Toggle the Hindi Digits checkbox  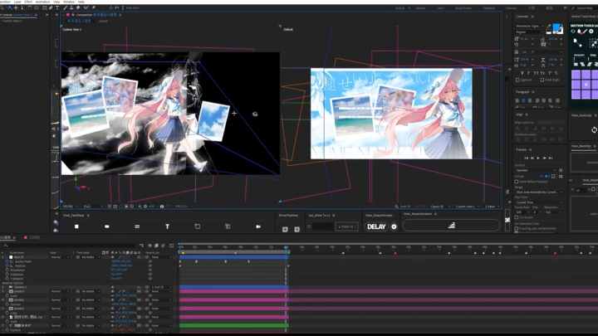[x=542, y=80]
